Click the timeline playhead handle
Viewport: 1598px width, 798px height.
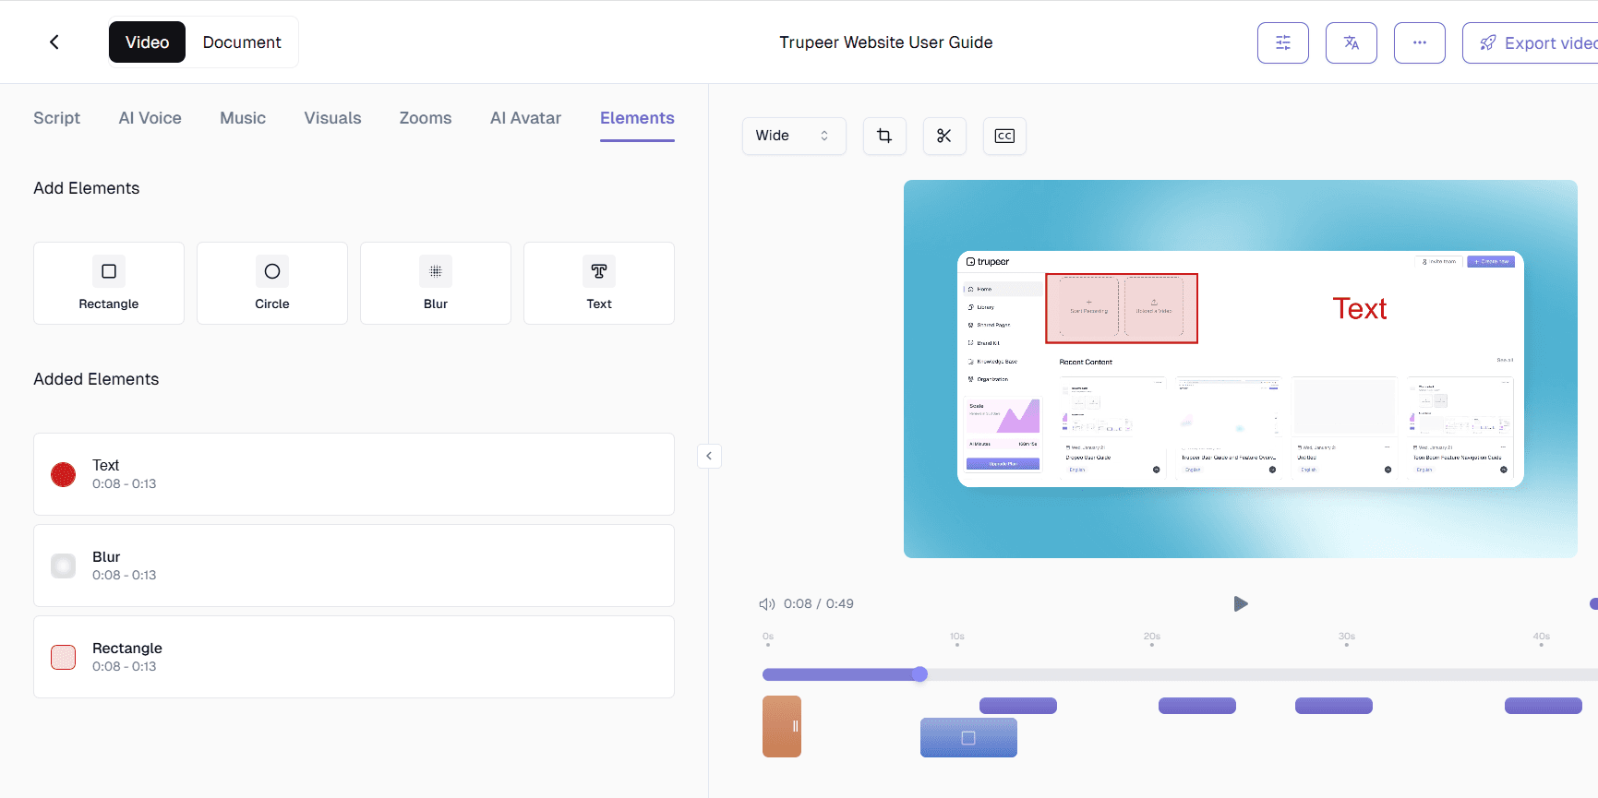point(919,674)
